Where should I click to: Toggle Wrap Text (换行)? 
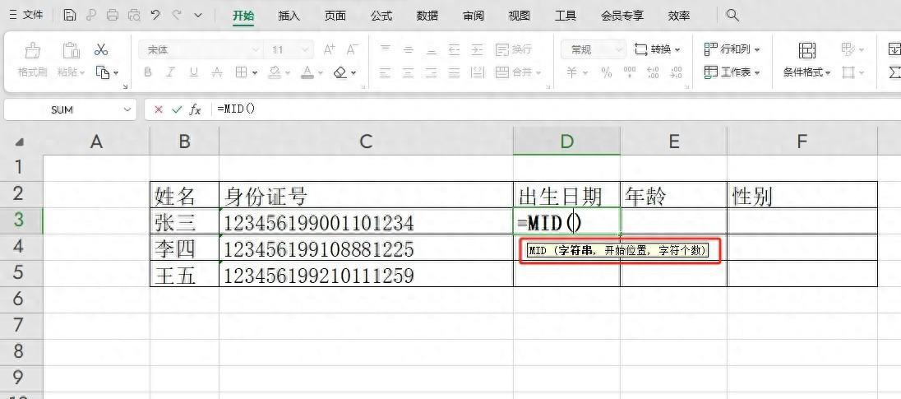pos(513,50)
